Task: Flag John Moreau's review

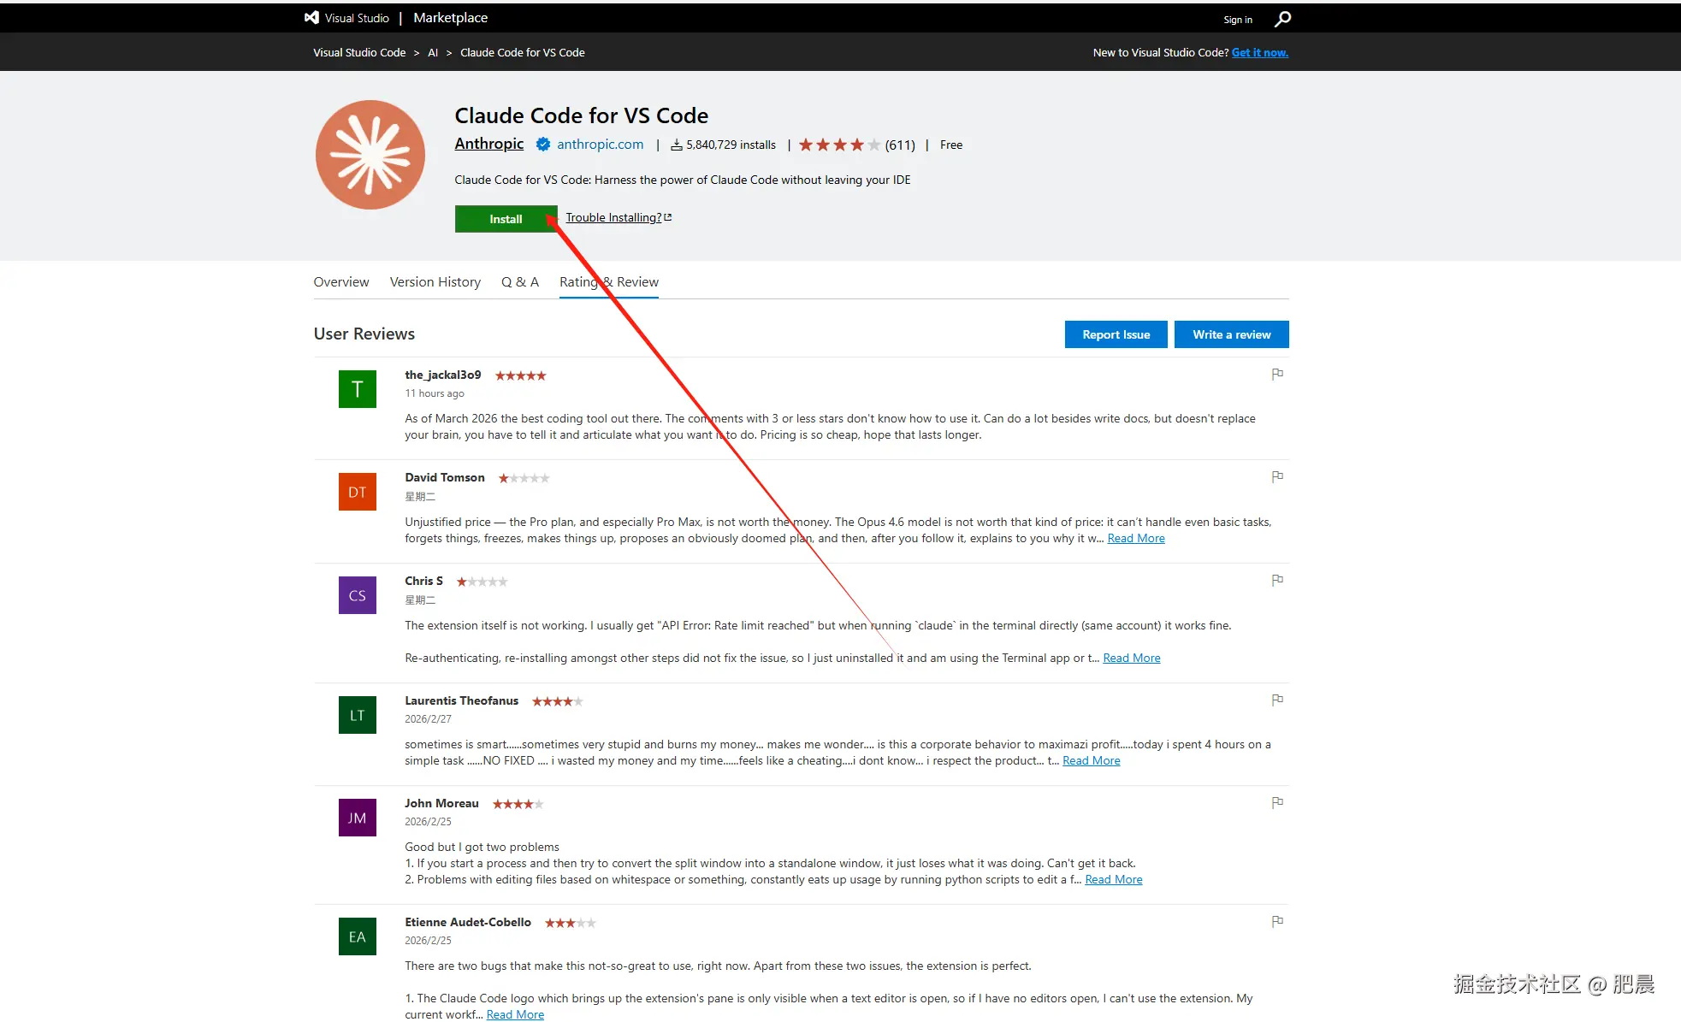Action: [1277, 802]
